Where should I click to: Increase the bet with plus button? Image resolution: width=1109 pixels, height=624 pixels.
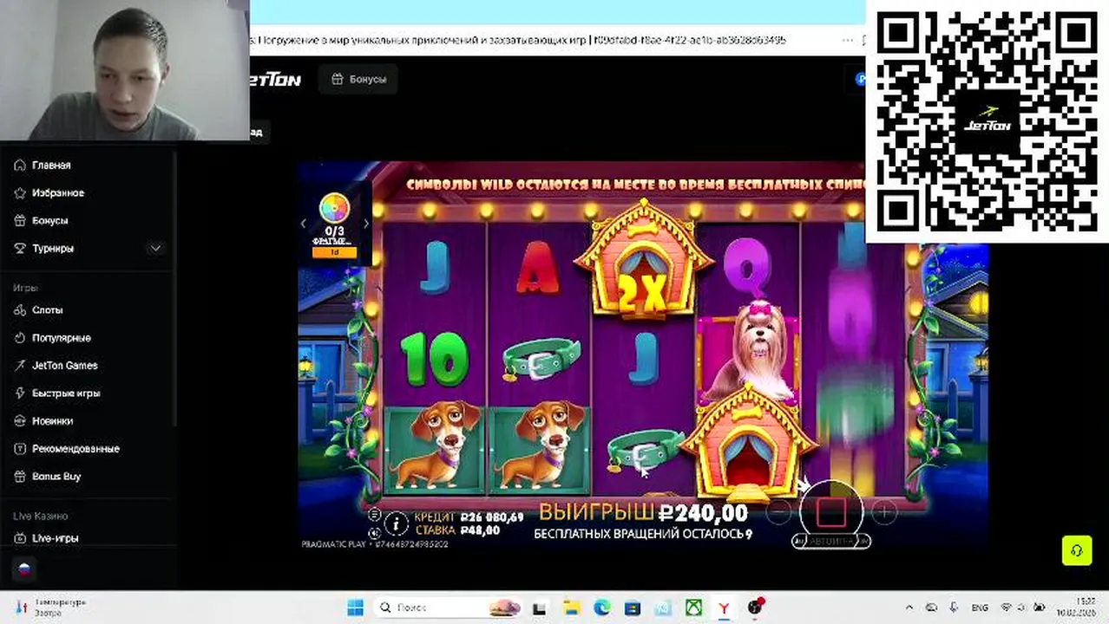tap(883, 512)
